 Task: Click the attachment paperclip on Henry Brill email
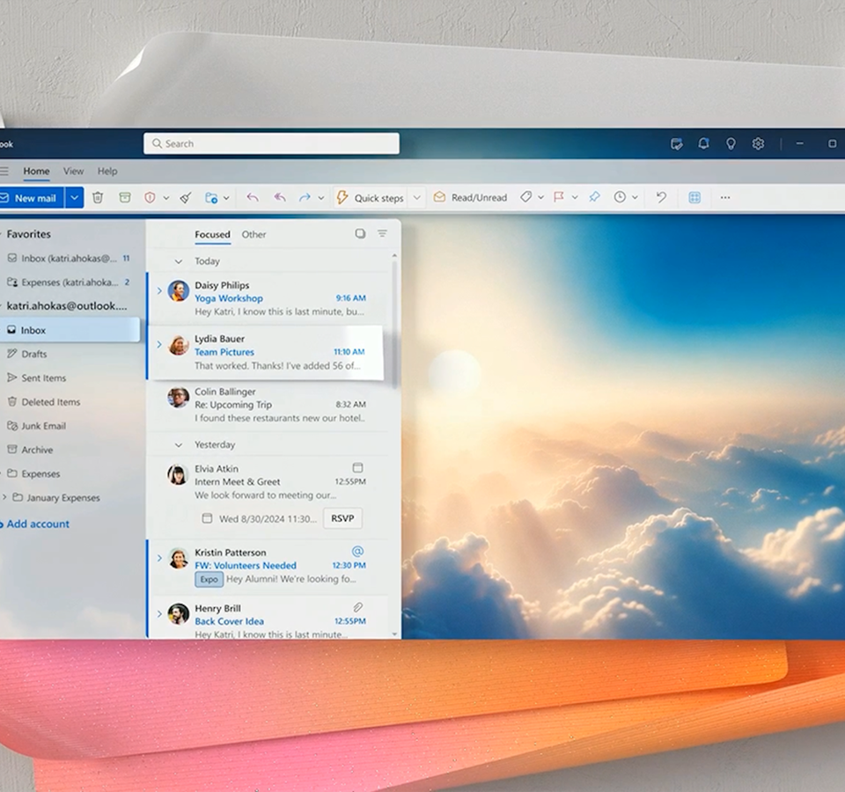pos(357,607)
